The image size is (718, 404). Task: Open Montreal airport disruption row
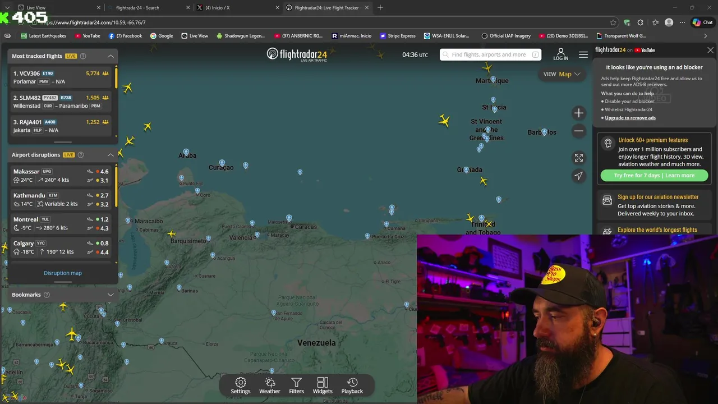(62, 223)
